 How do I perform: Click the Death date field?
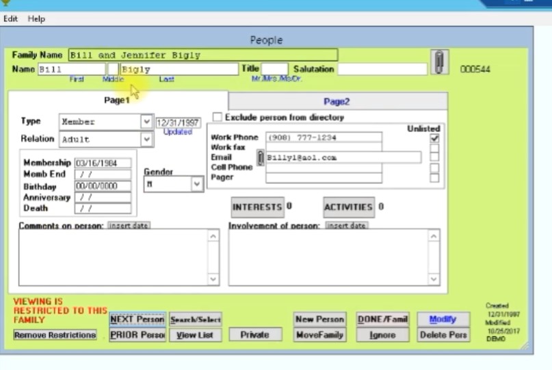coord(103,209)
